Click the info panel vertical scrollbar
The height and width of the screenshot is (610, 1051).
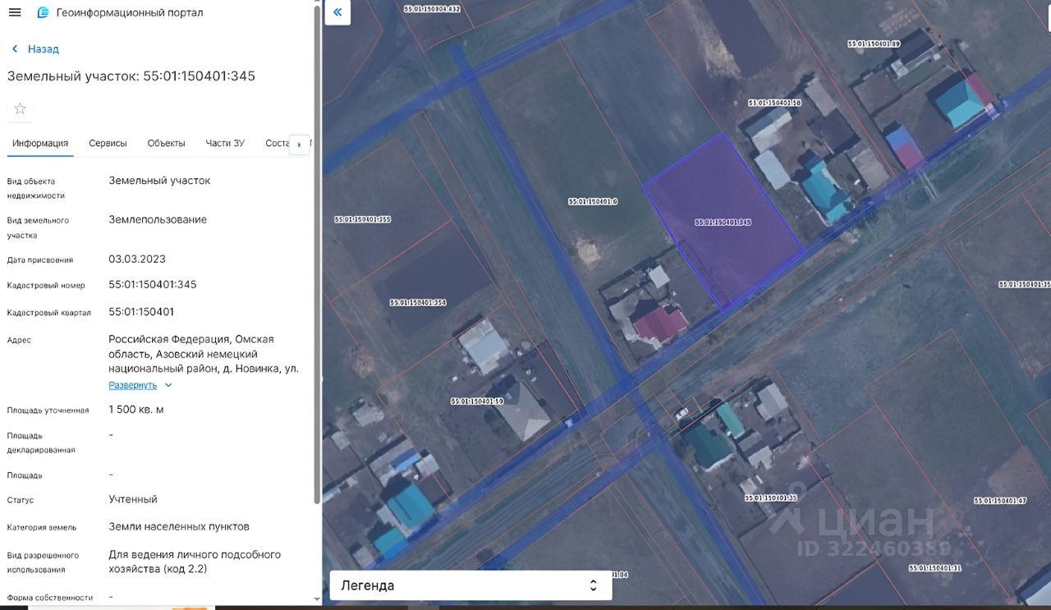pyautogui.click(x=317, y=246)
